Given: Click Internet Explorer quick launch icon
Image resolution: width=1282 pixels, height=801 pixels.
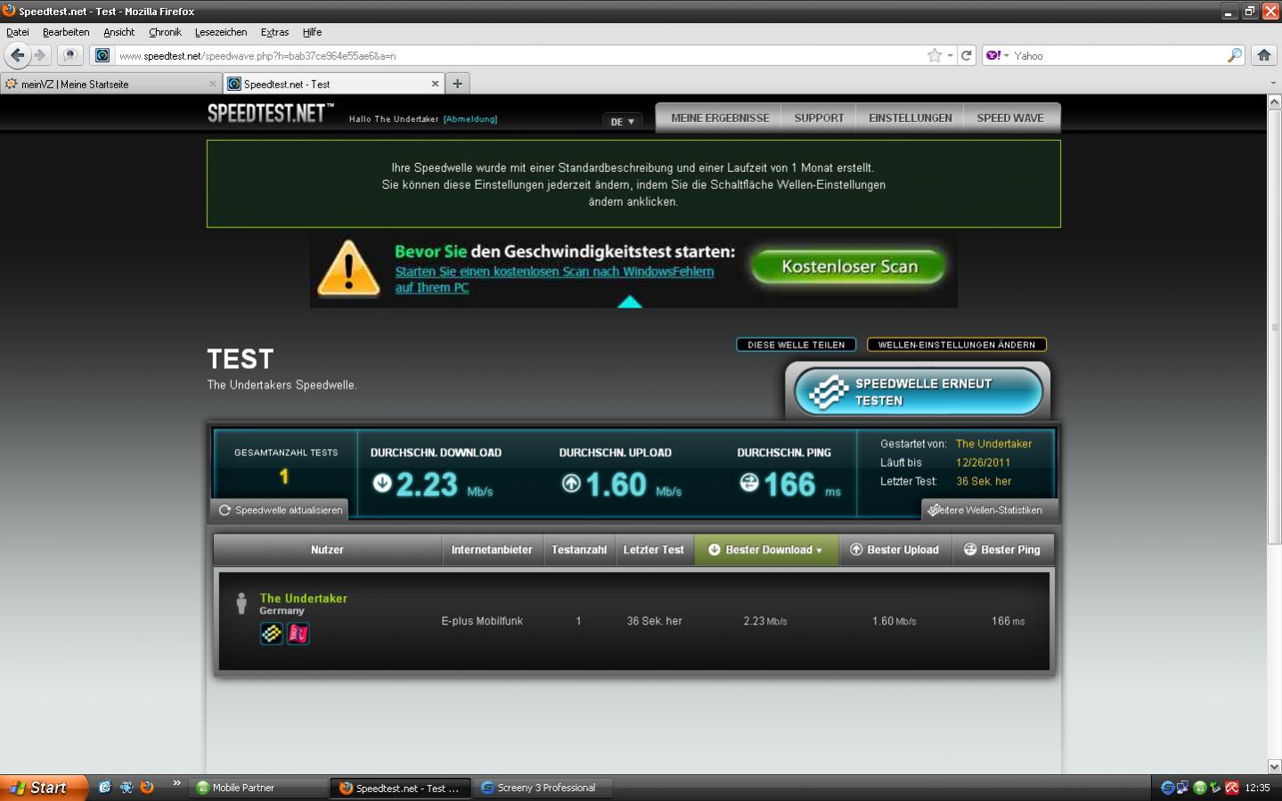Looking at the screenshot, I should click(104, 787).
